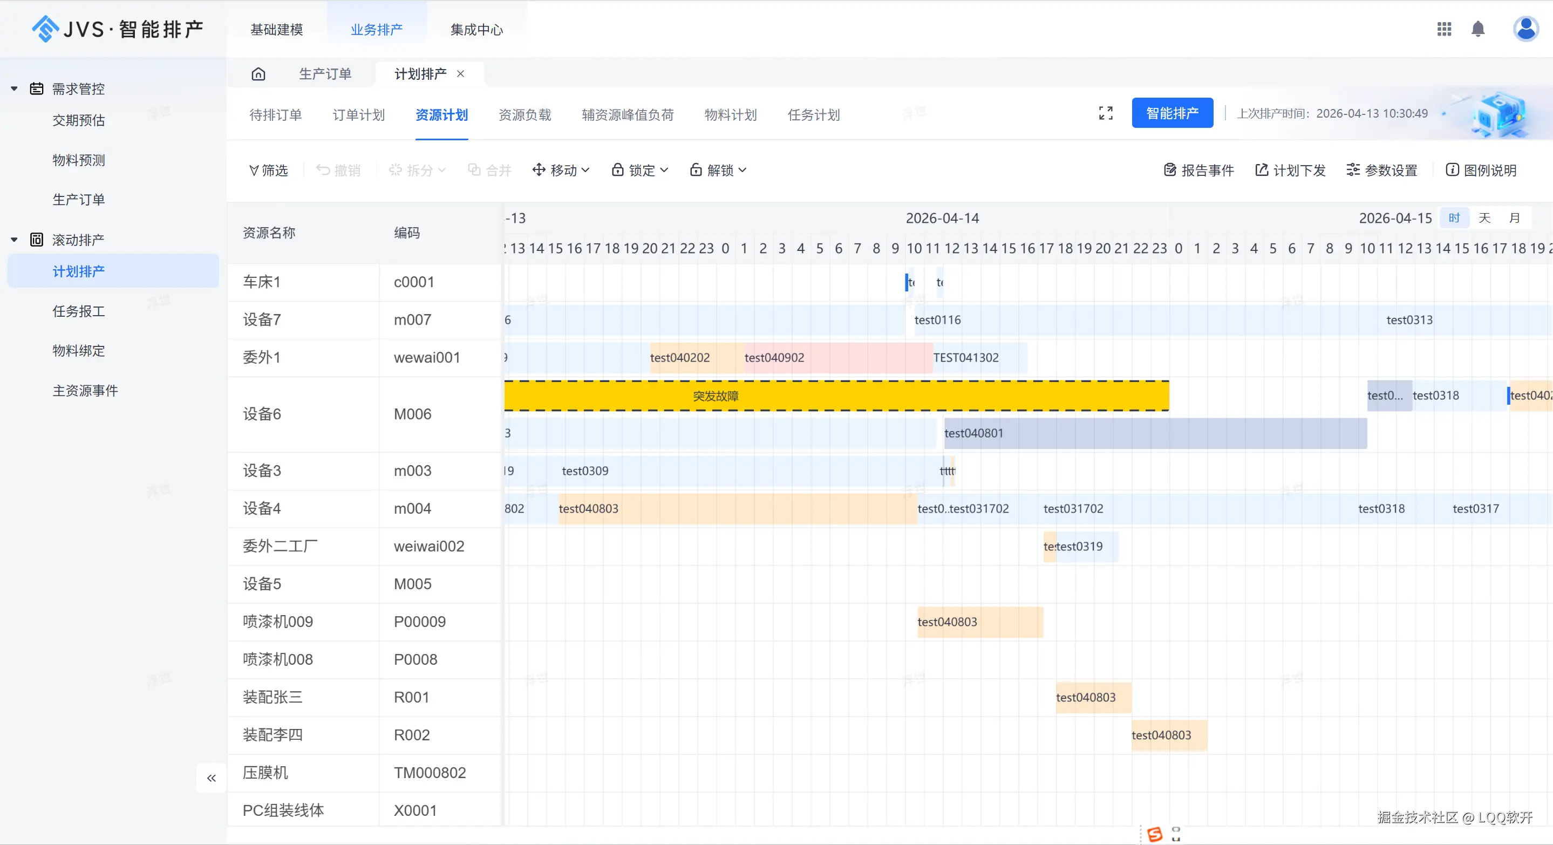
Task: Open the apps grid icon
Action: (1444, 29)
